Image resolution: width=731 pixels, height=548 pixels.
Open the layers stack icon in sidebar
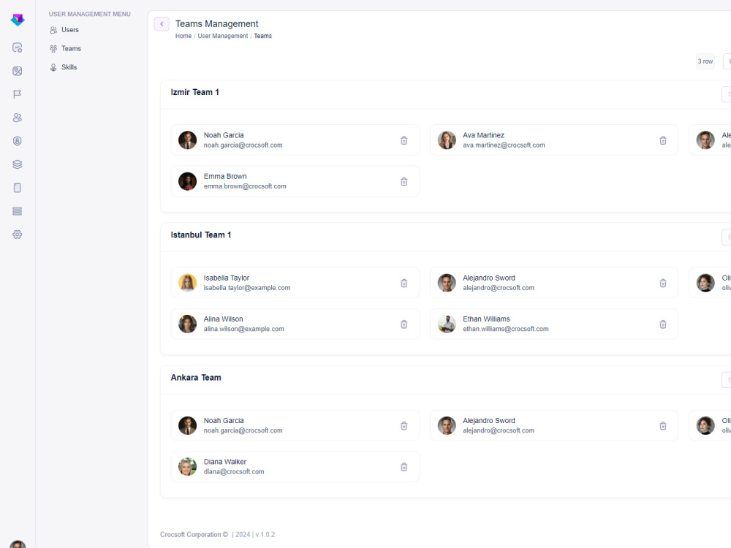tap(18, 164)
